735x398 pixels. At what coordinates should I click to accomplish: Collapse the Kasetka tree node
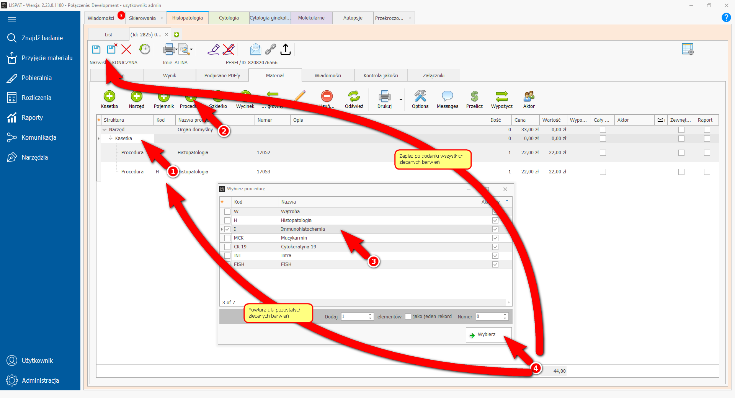[110, 139]
